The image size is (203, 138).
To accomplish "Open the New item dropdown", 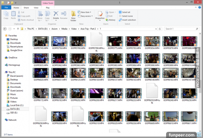I will coord(85,12).
